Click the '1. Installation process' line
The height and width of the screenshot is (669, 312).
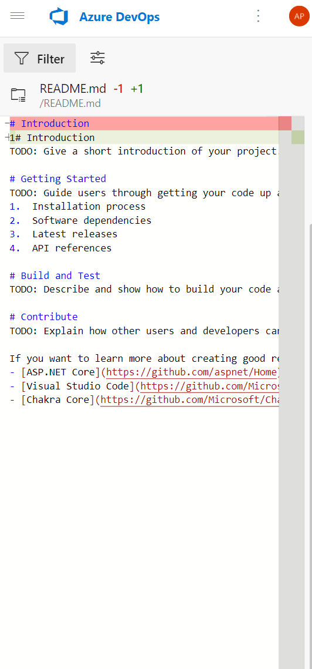click(x=77, y=207)
